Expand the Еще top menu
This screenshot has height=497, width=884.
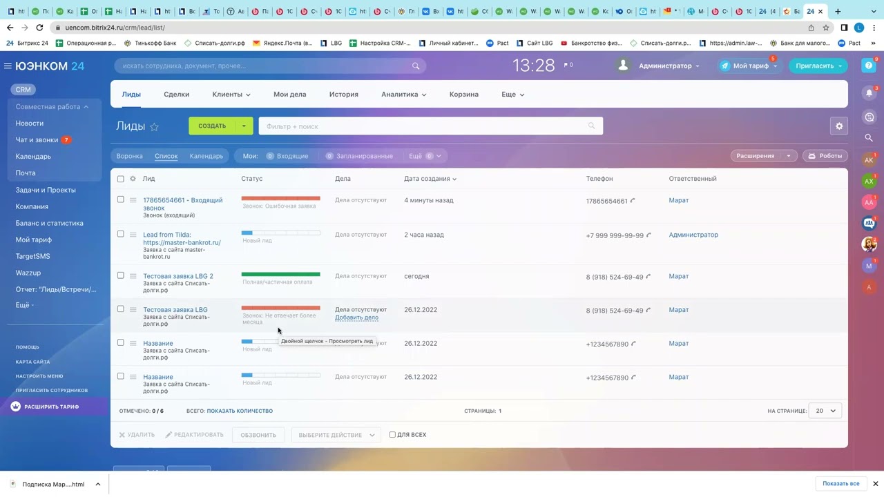513,95
